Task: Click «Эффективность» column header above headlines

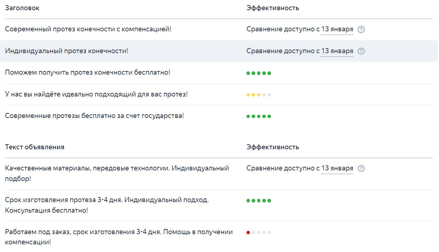Action: click(x=272, y=8)
